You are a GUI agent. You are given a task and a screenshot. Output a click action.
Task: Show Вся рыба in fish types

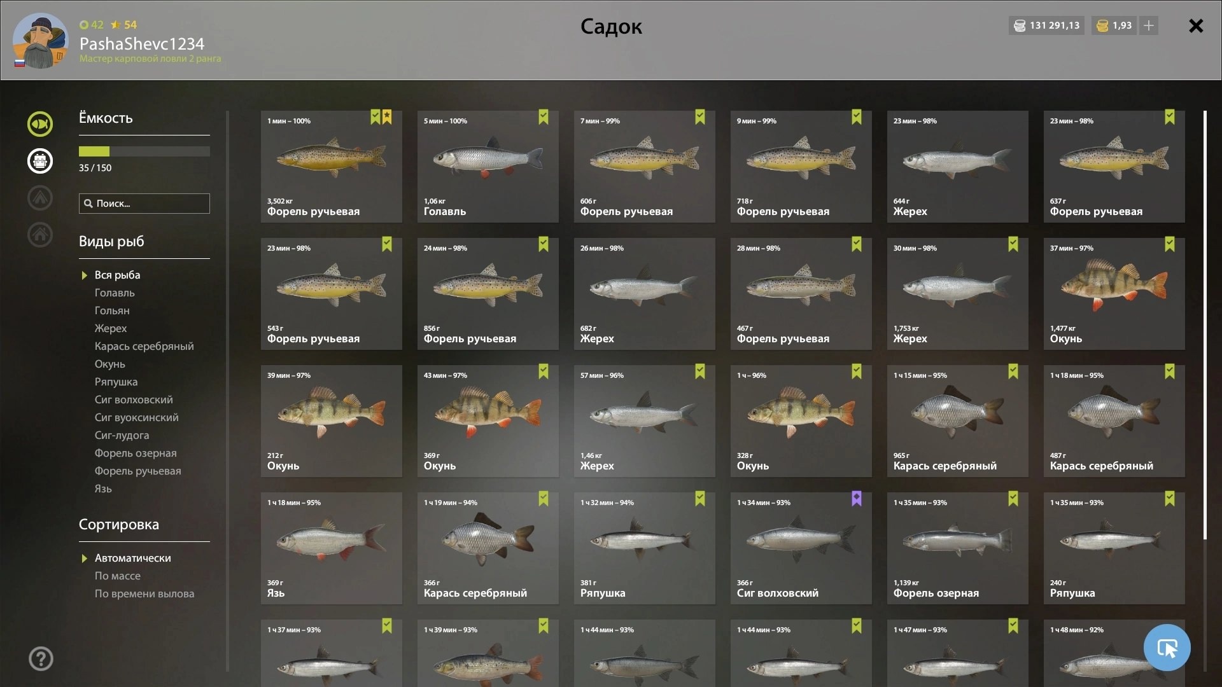[118, 275]
